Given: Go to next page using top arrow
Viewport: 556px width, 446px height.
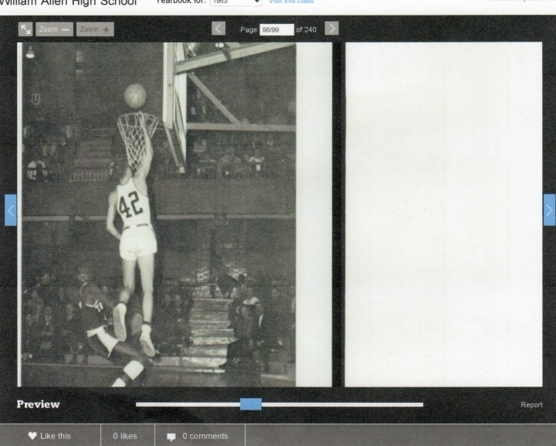Looking at the screenshot, I should (332, 29).
